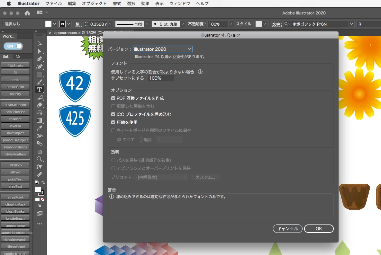Screen dimensions: 381x255
Task: Select the Scale tool
Action: coord(40,97)
